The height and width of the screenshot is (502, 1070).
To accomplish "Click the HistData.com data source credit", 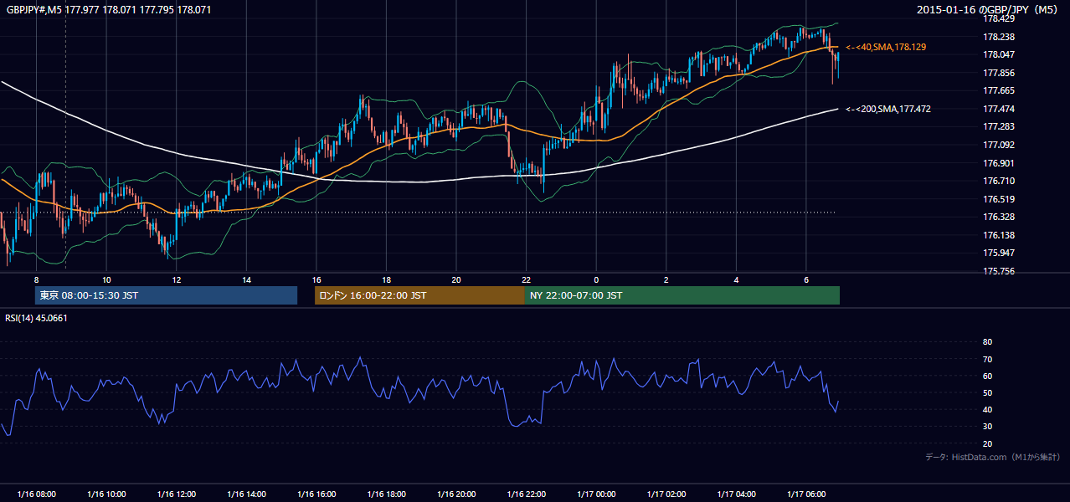I will point(992,457).
